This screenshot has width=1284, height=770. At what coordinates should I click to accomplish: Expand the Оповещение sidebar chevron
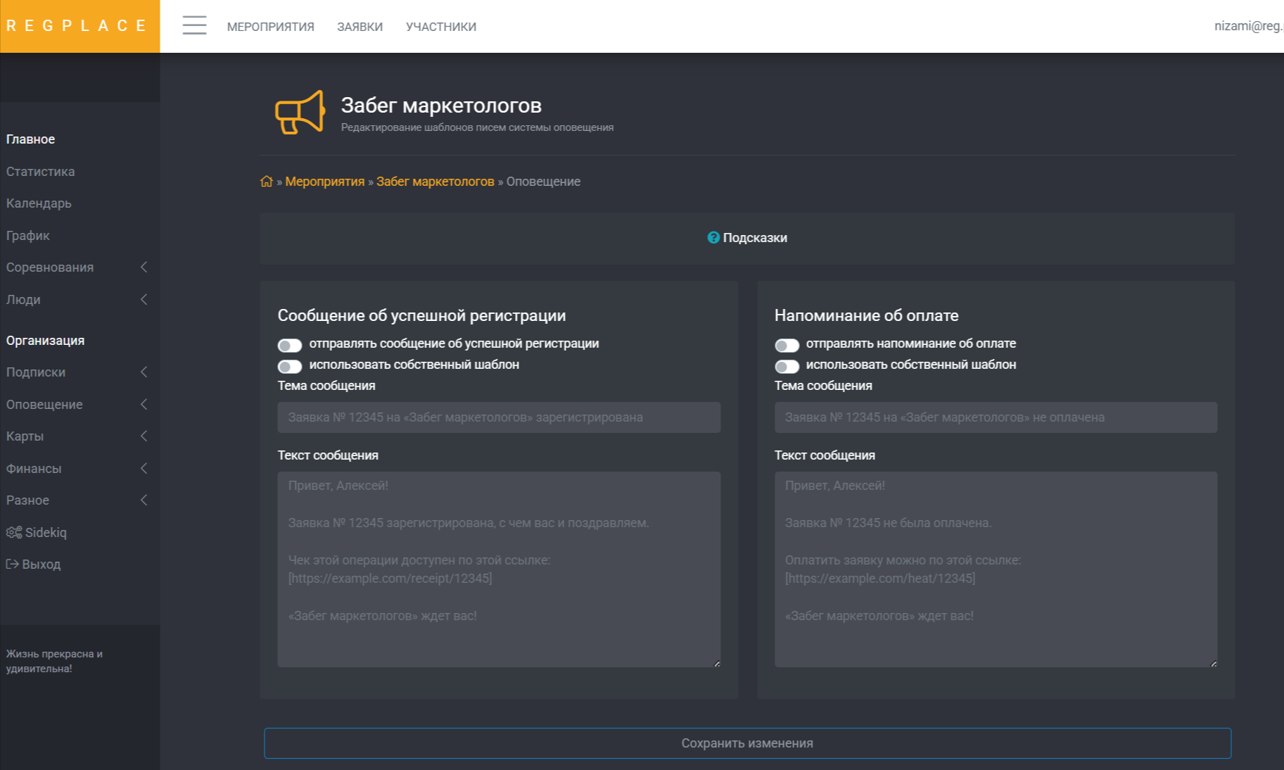click(x=144, y=404)
